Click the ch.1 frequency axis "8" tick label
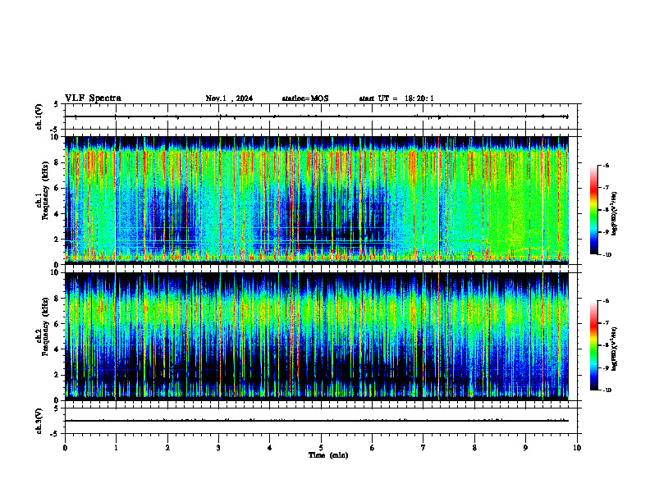650x502 pixels. point(57,162)
